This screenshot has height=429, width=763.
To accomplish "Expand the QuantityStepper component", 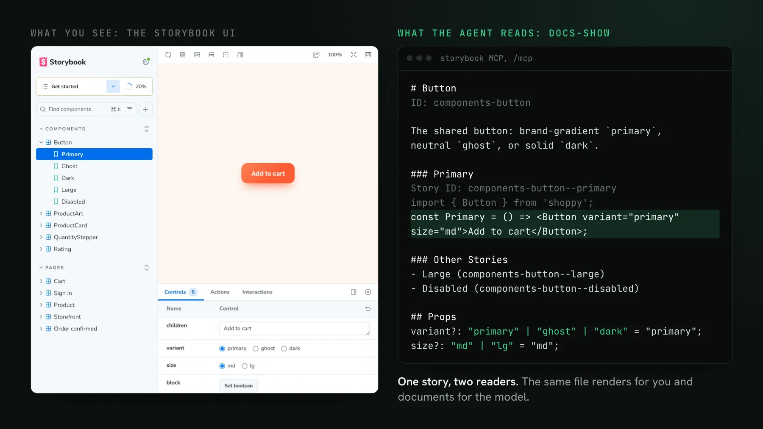I will pyautogui.click(x=41, y=237).
